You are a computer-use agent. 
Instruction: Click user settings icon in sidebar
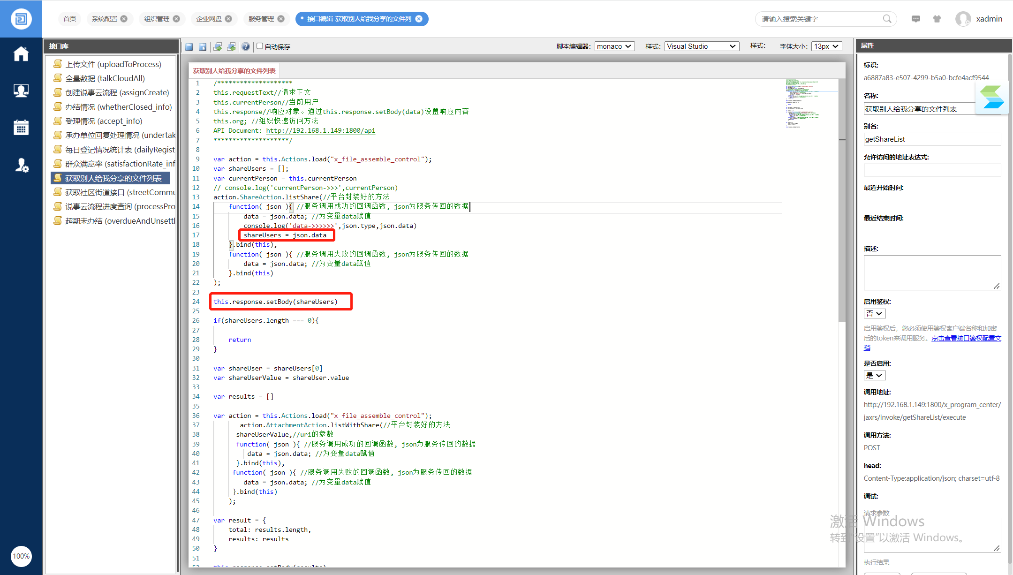[21, 165]
